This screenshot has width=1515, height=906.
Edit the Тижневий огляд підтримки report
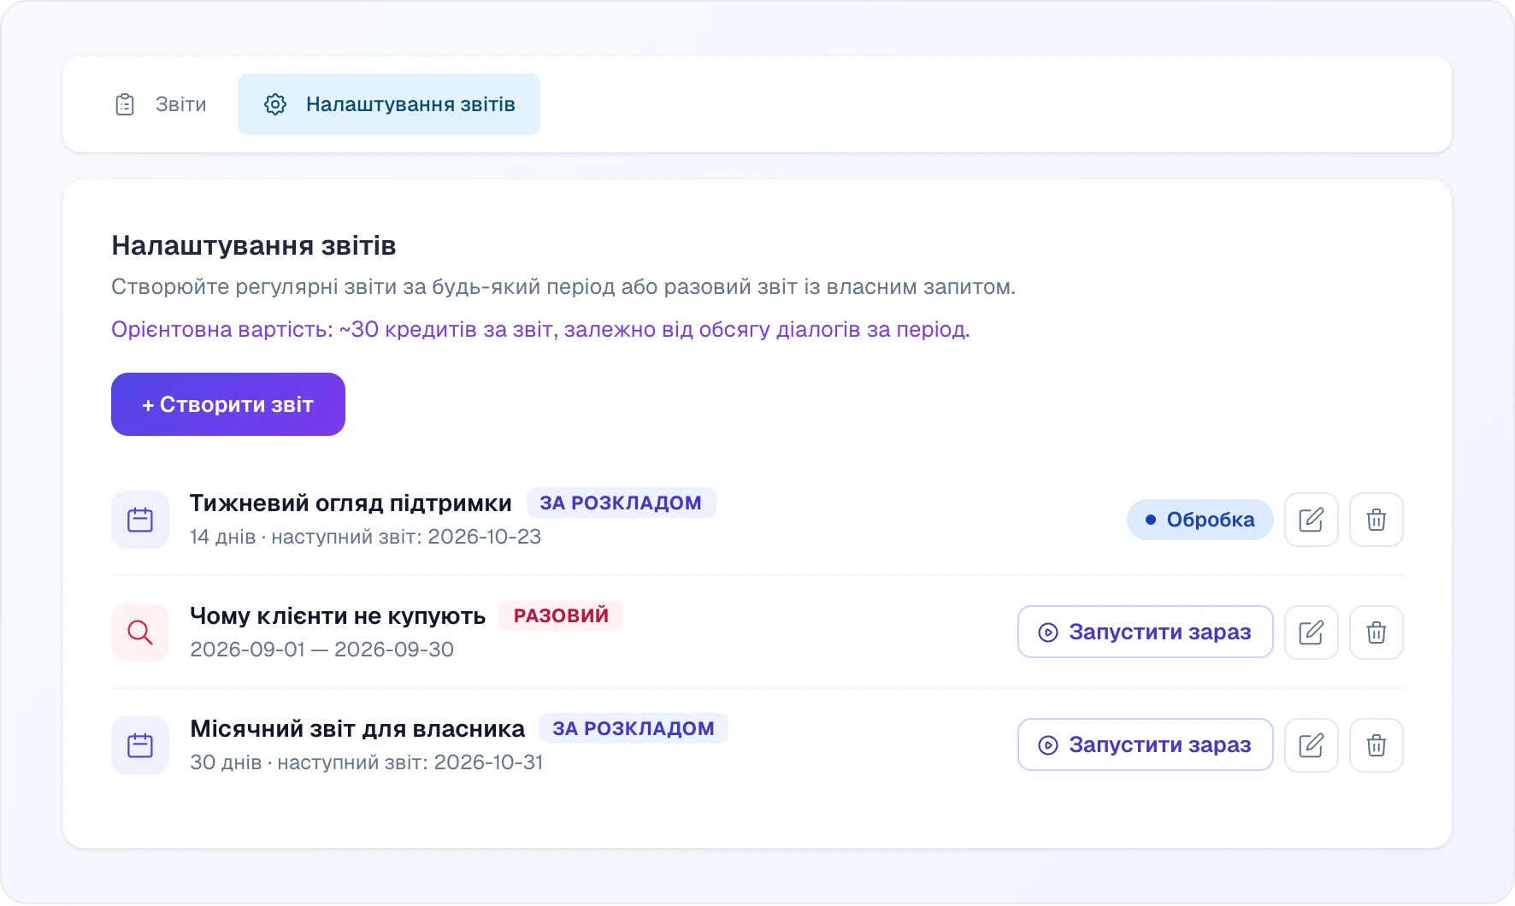click(x=1312, y=520)
